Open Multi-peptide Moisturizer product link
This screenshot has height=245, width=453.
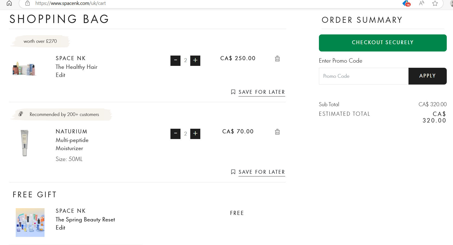[x=72, y=144]
